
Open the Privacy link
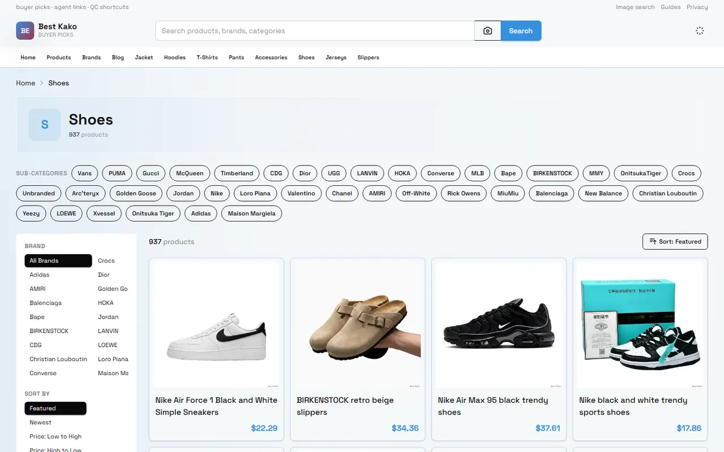697,7
